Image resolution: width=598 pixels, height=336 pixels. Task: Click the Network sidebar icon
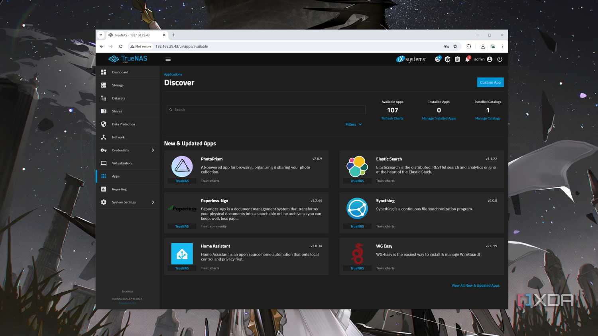104,137
